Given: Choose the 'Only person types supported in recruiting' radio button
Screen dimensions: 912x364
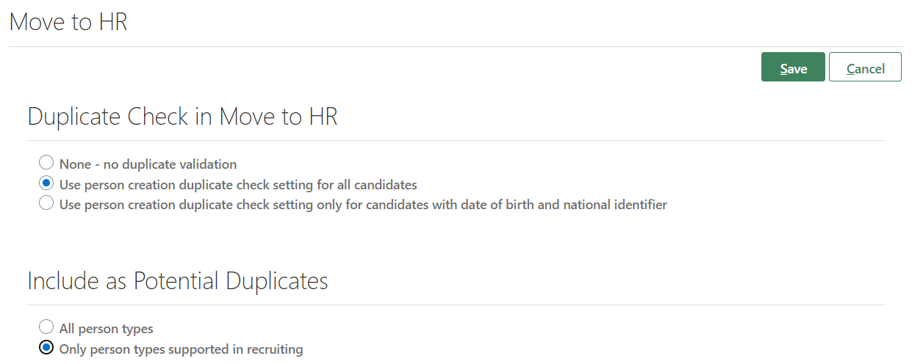Looking at the screenshot, I should (x=46, y=348).
